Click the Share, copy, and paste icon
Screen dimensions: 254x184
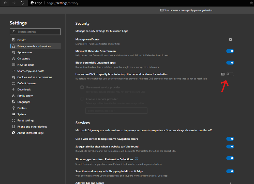[13, 71]
